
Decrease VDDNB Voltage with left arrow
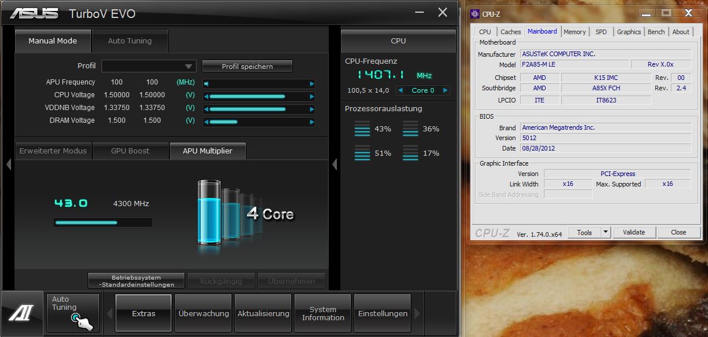click(206, 109)
